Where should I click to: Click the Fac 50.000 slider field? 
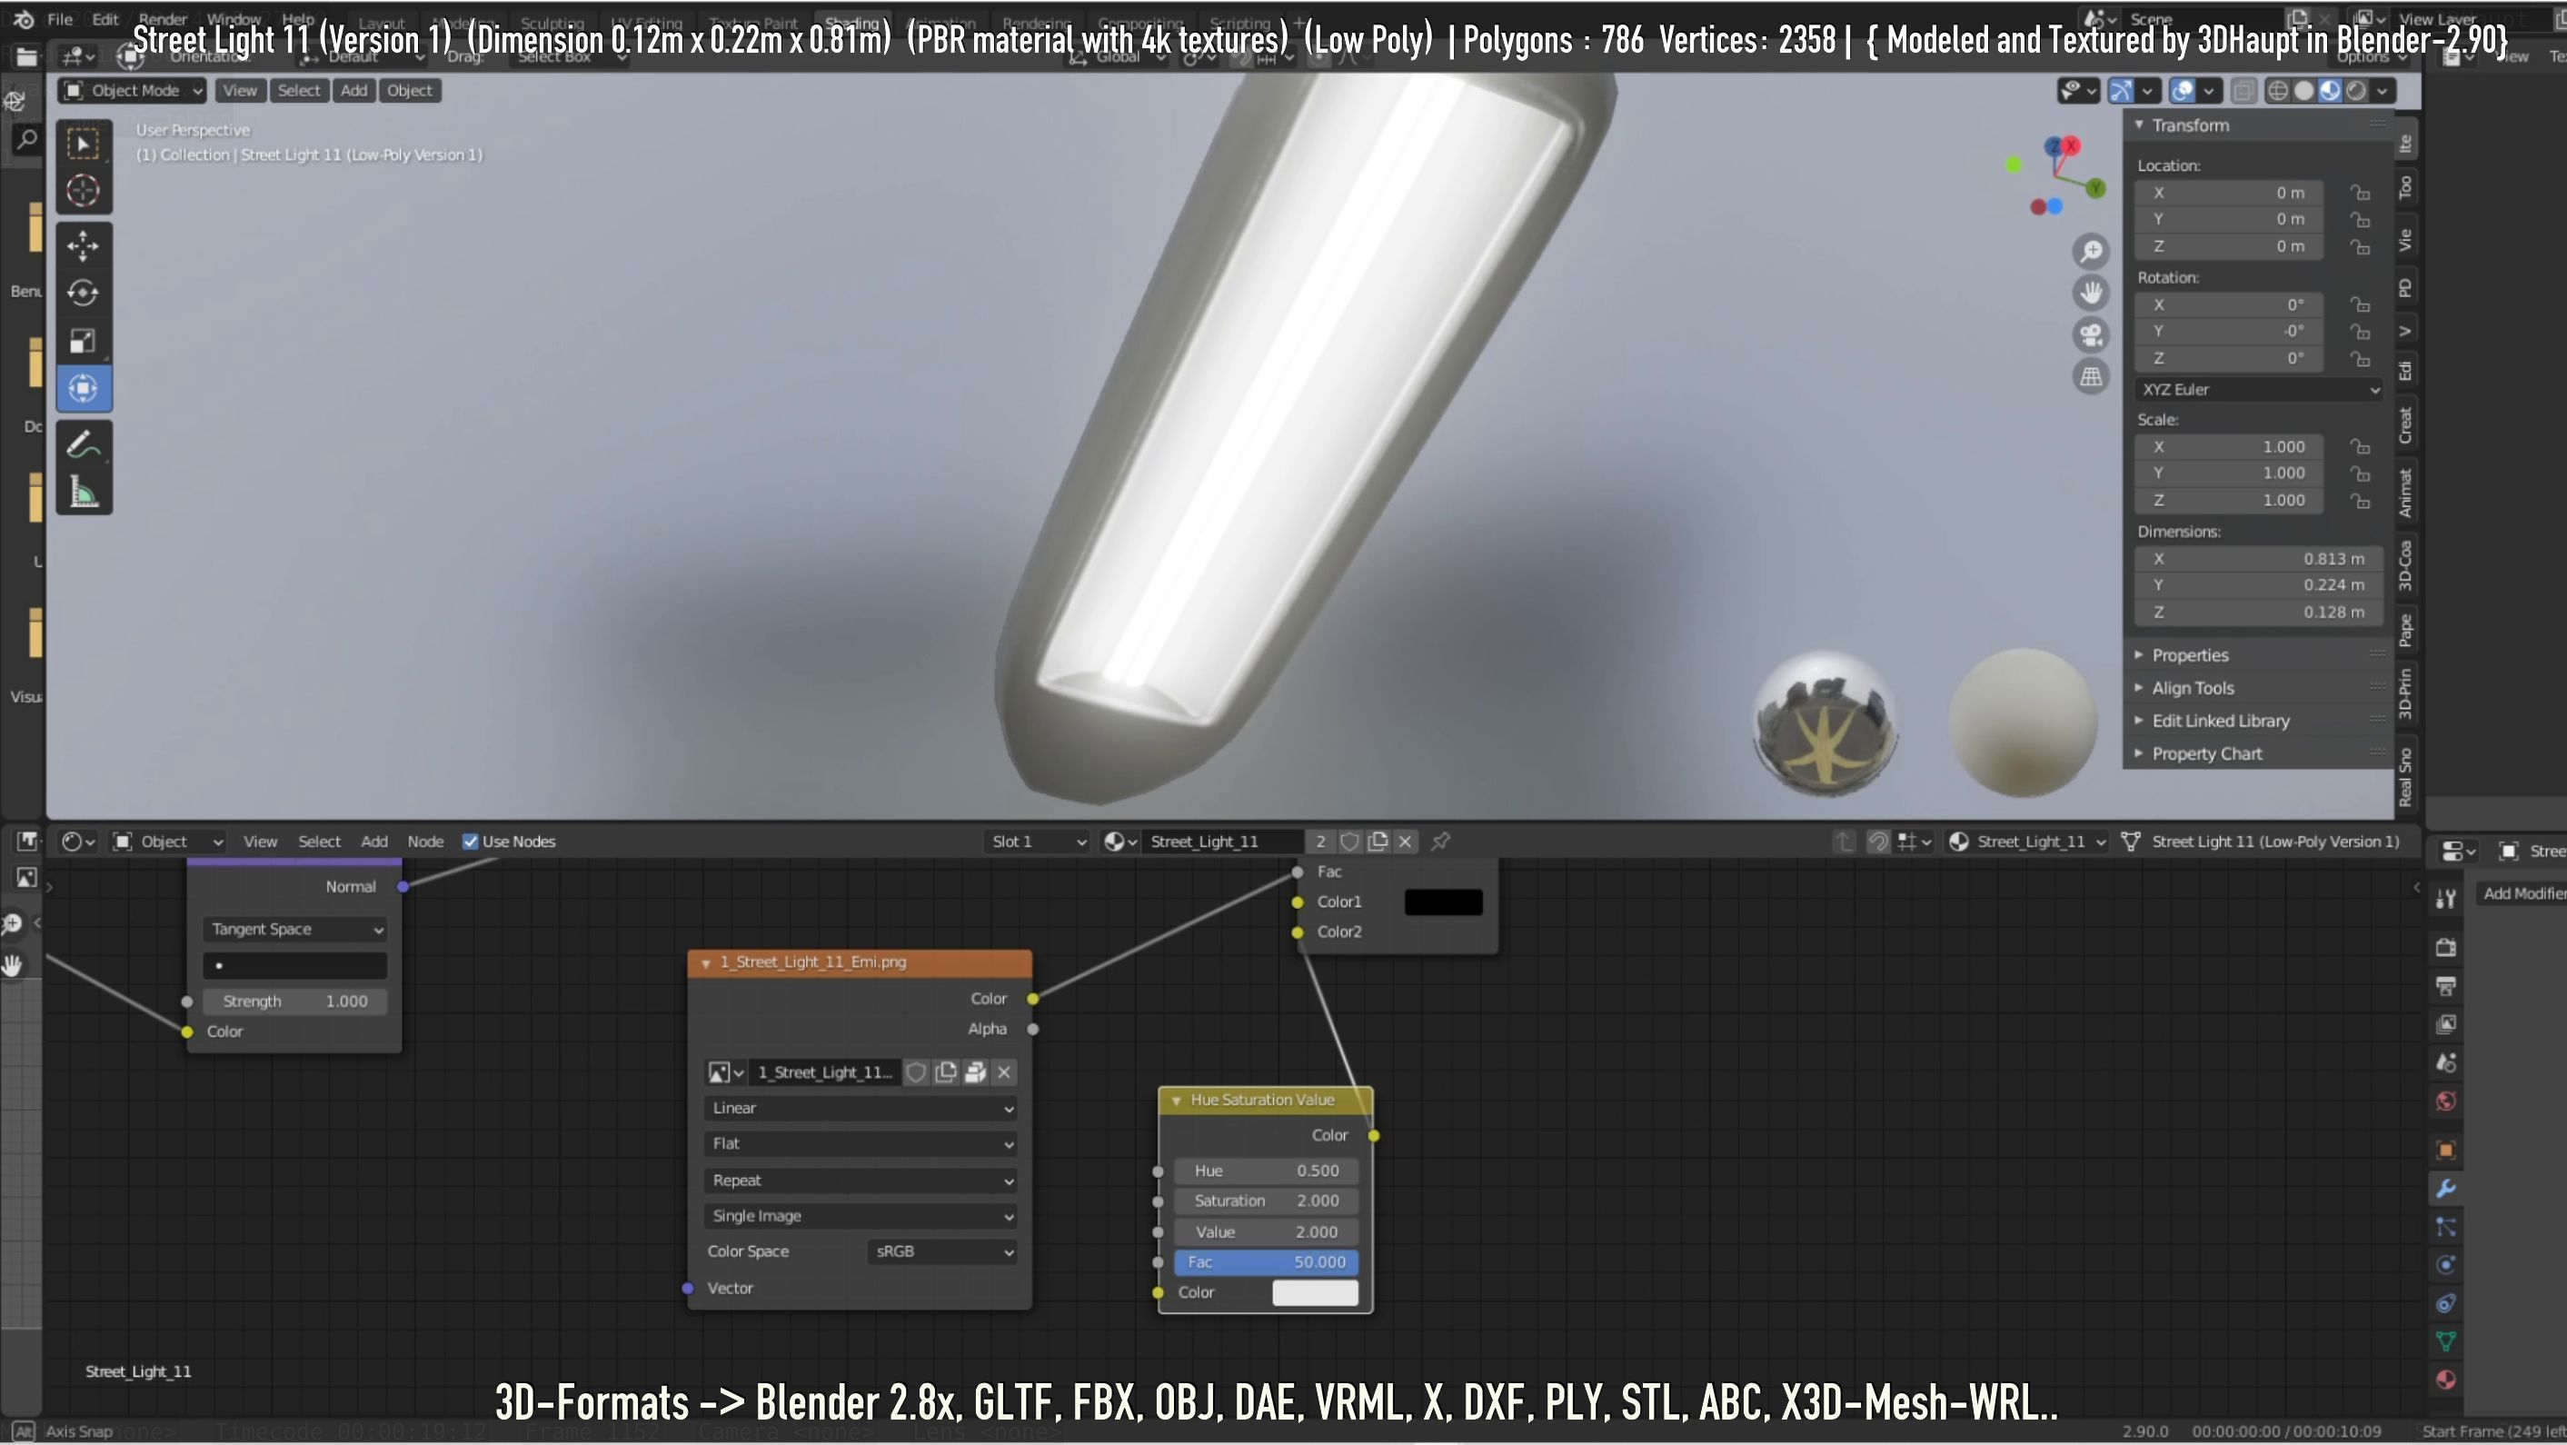point(1266,1262)
